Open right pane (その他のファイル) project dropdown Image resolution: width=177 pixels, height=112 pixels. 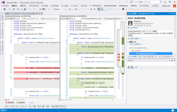[71, 19]
